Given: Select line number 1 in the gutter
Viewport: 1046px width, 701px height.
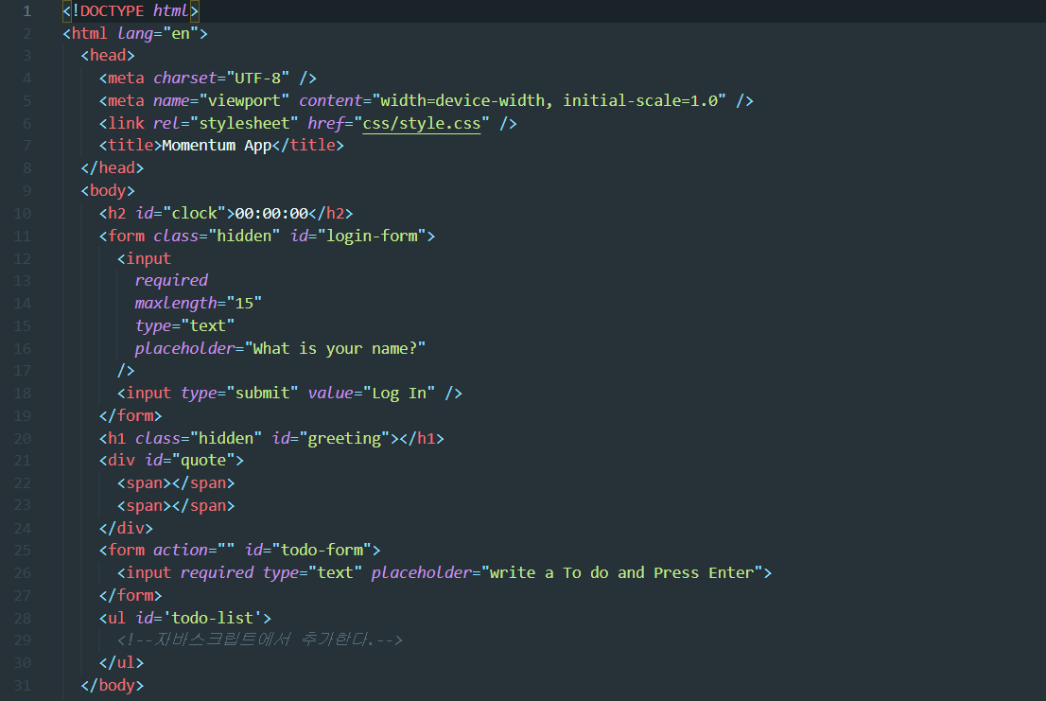Looking at the screenshot, I should tap(26, 11).
